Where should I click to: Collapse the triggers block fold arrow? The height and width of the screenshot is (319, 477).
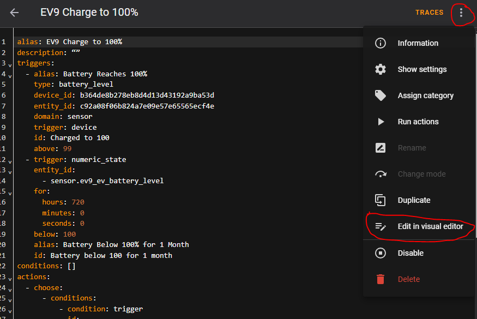tap(10, 65)
